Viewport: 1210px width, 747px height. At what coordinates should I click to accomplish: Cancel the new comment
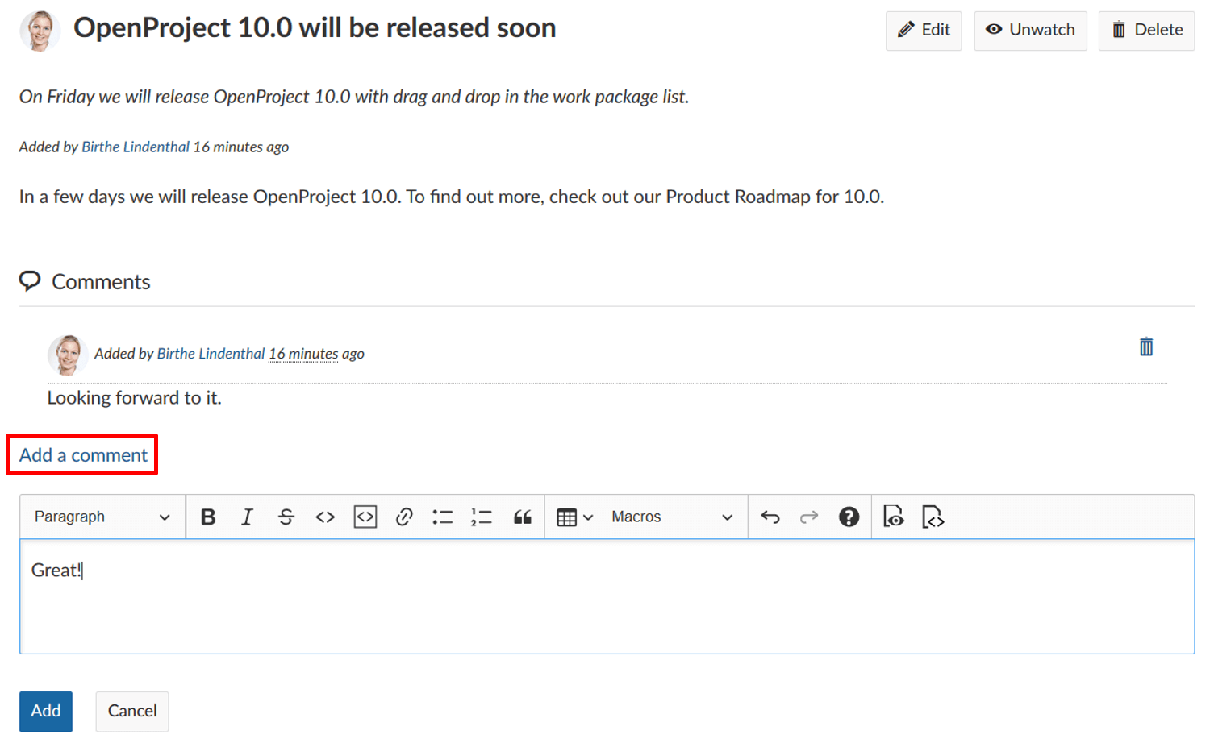click(132, 712)
